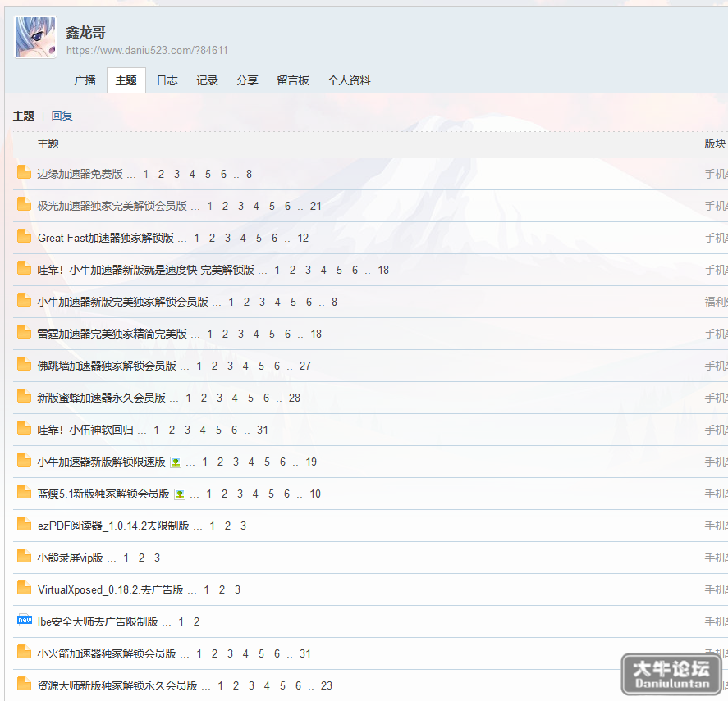The height and width of the screenshot is (701, 728).
Task: Open thread 哇靠！小伍神软回归
Action: pos(85,430)
